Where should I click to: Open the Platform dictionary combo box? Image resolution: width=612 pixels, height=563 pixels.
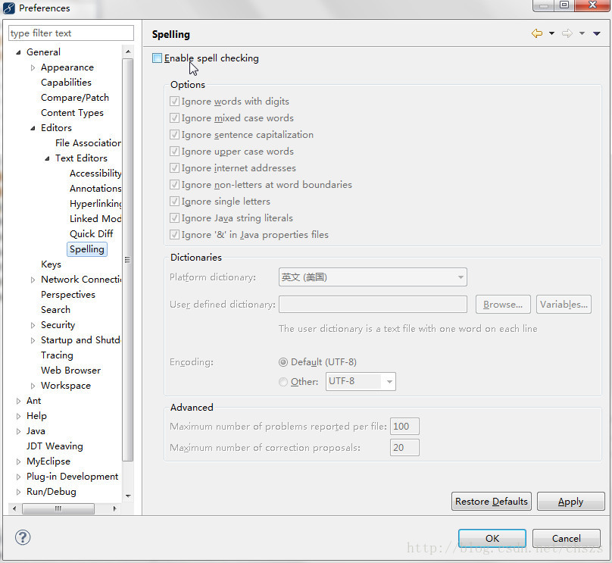point(373,277)
